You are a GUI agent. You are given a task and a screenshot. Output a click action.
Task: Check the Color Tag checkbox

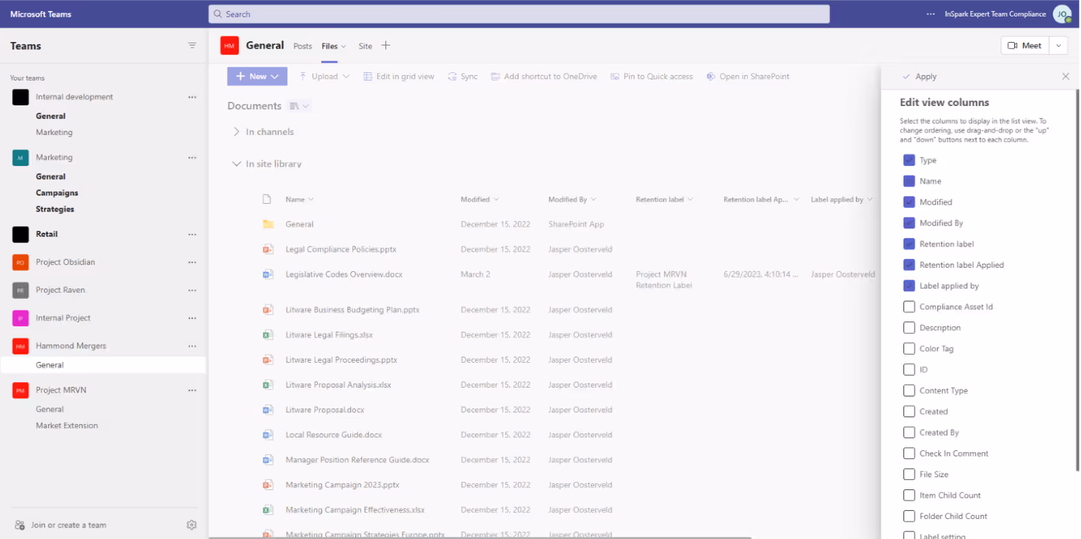pyautogui.click(x=909, y=349)
